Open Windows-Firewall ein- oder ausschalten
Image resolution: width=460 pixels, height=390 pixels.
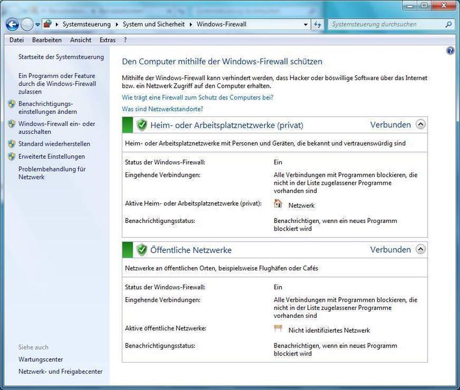(x=57, y=128)
